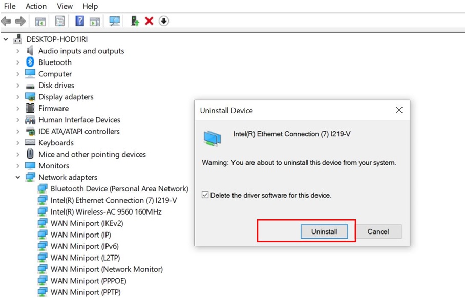Expand the Bluetooth category

[18, 62]
